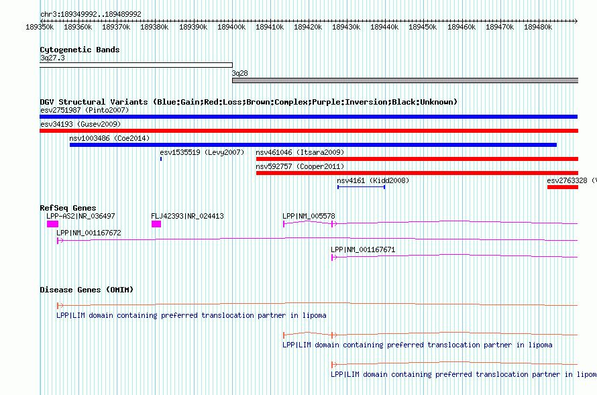Click the LPP-AS2|NR_036497 gene label
The width and height of the screenshot is (597, 395).
80,216
